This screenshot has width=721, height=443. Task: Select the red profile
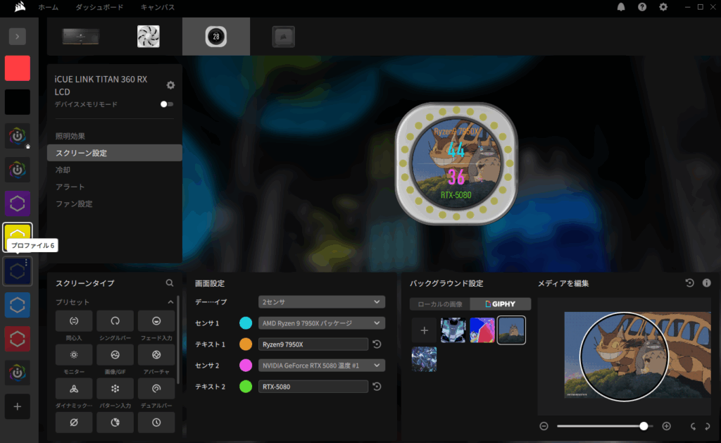18,68
